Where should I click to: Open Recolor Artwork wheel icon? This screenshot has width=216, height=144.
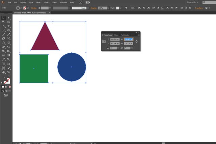coord(126,8)
